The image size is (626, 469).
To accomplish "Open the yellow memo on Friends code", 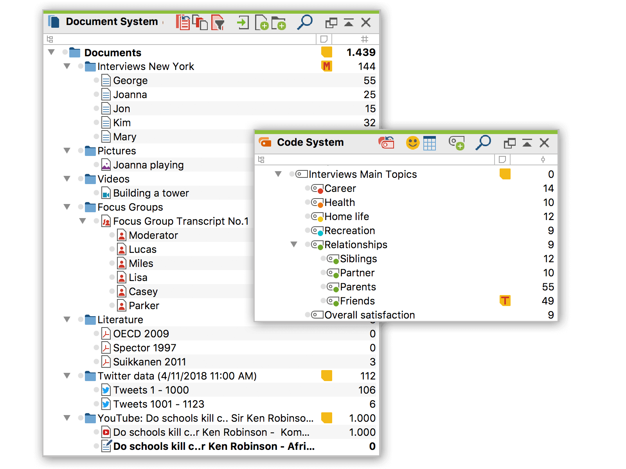I will [x=505, y=301].
